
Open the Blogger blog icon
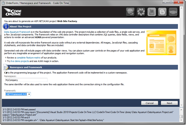click(x=162, y=12)
